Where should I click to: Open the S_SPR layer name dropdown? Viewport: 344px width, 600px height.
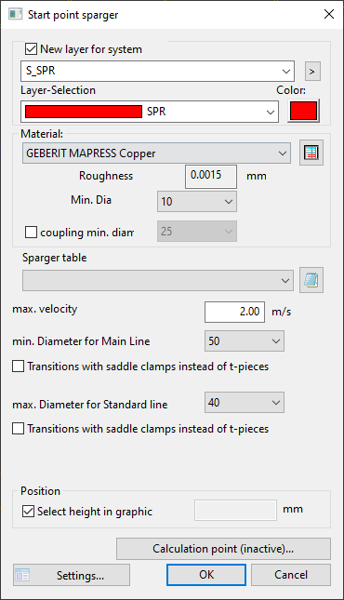tap(158, 72)
